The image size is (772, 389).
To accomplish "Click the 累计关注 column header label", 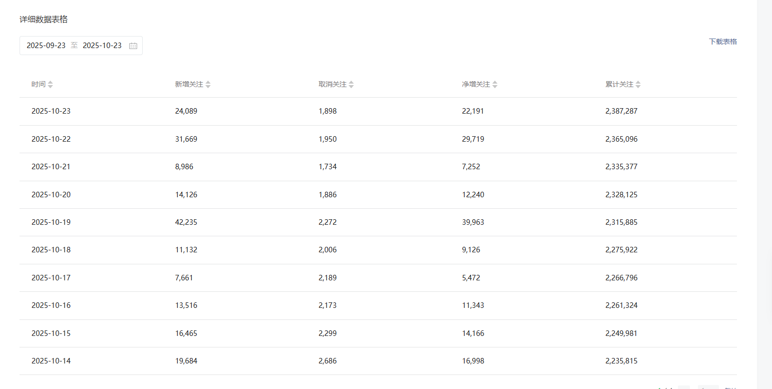I will tap(619, 85).
